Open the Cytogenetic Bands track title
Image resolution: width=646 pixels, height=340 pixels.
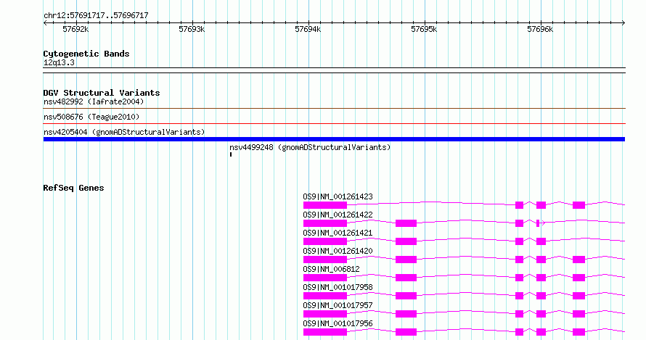point(86,54)
